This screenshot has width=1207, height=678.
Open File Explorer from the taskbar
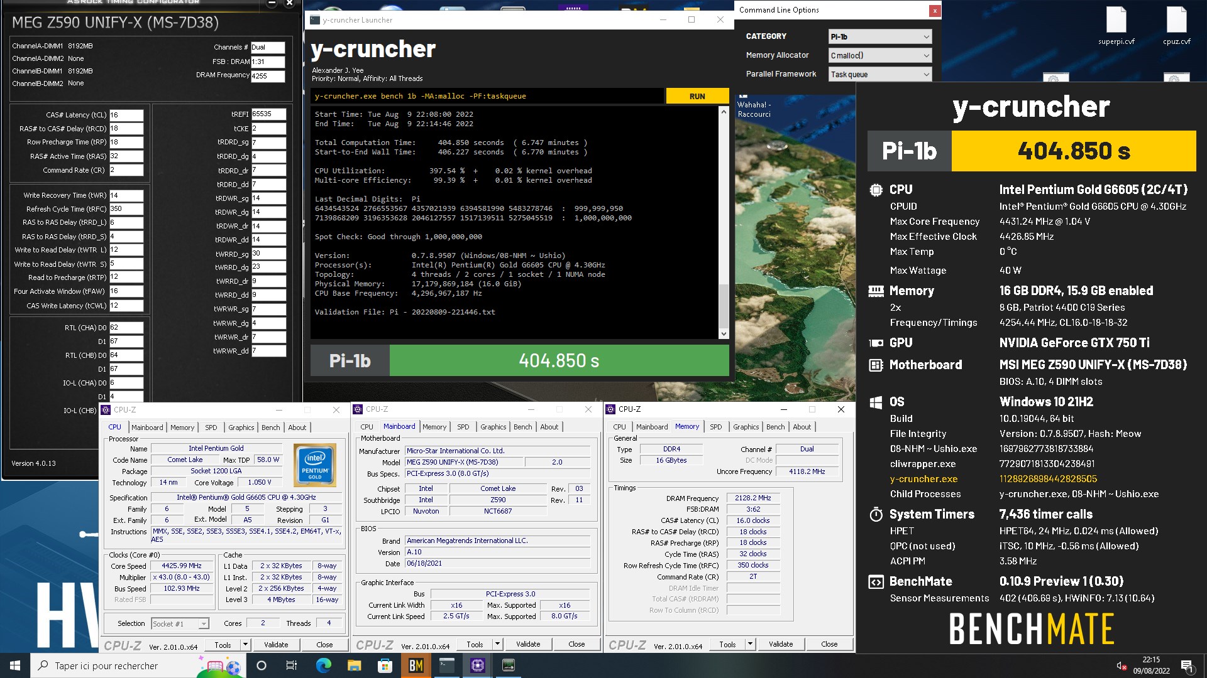point(354,665)
